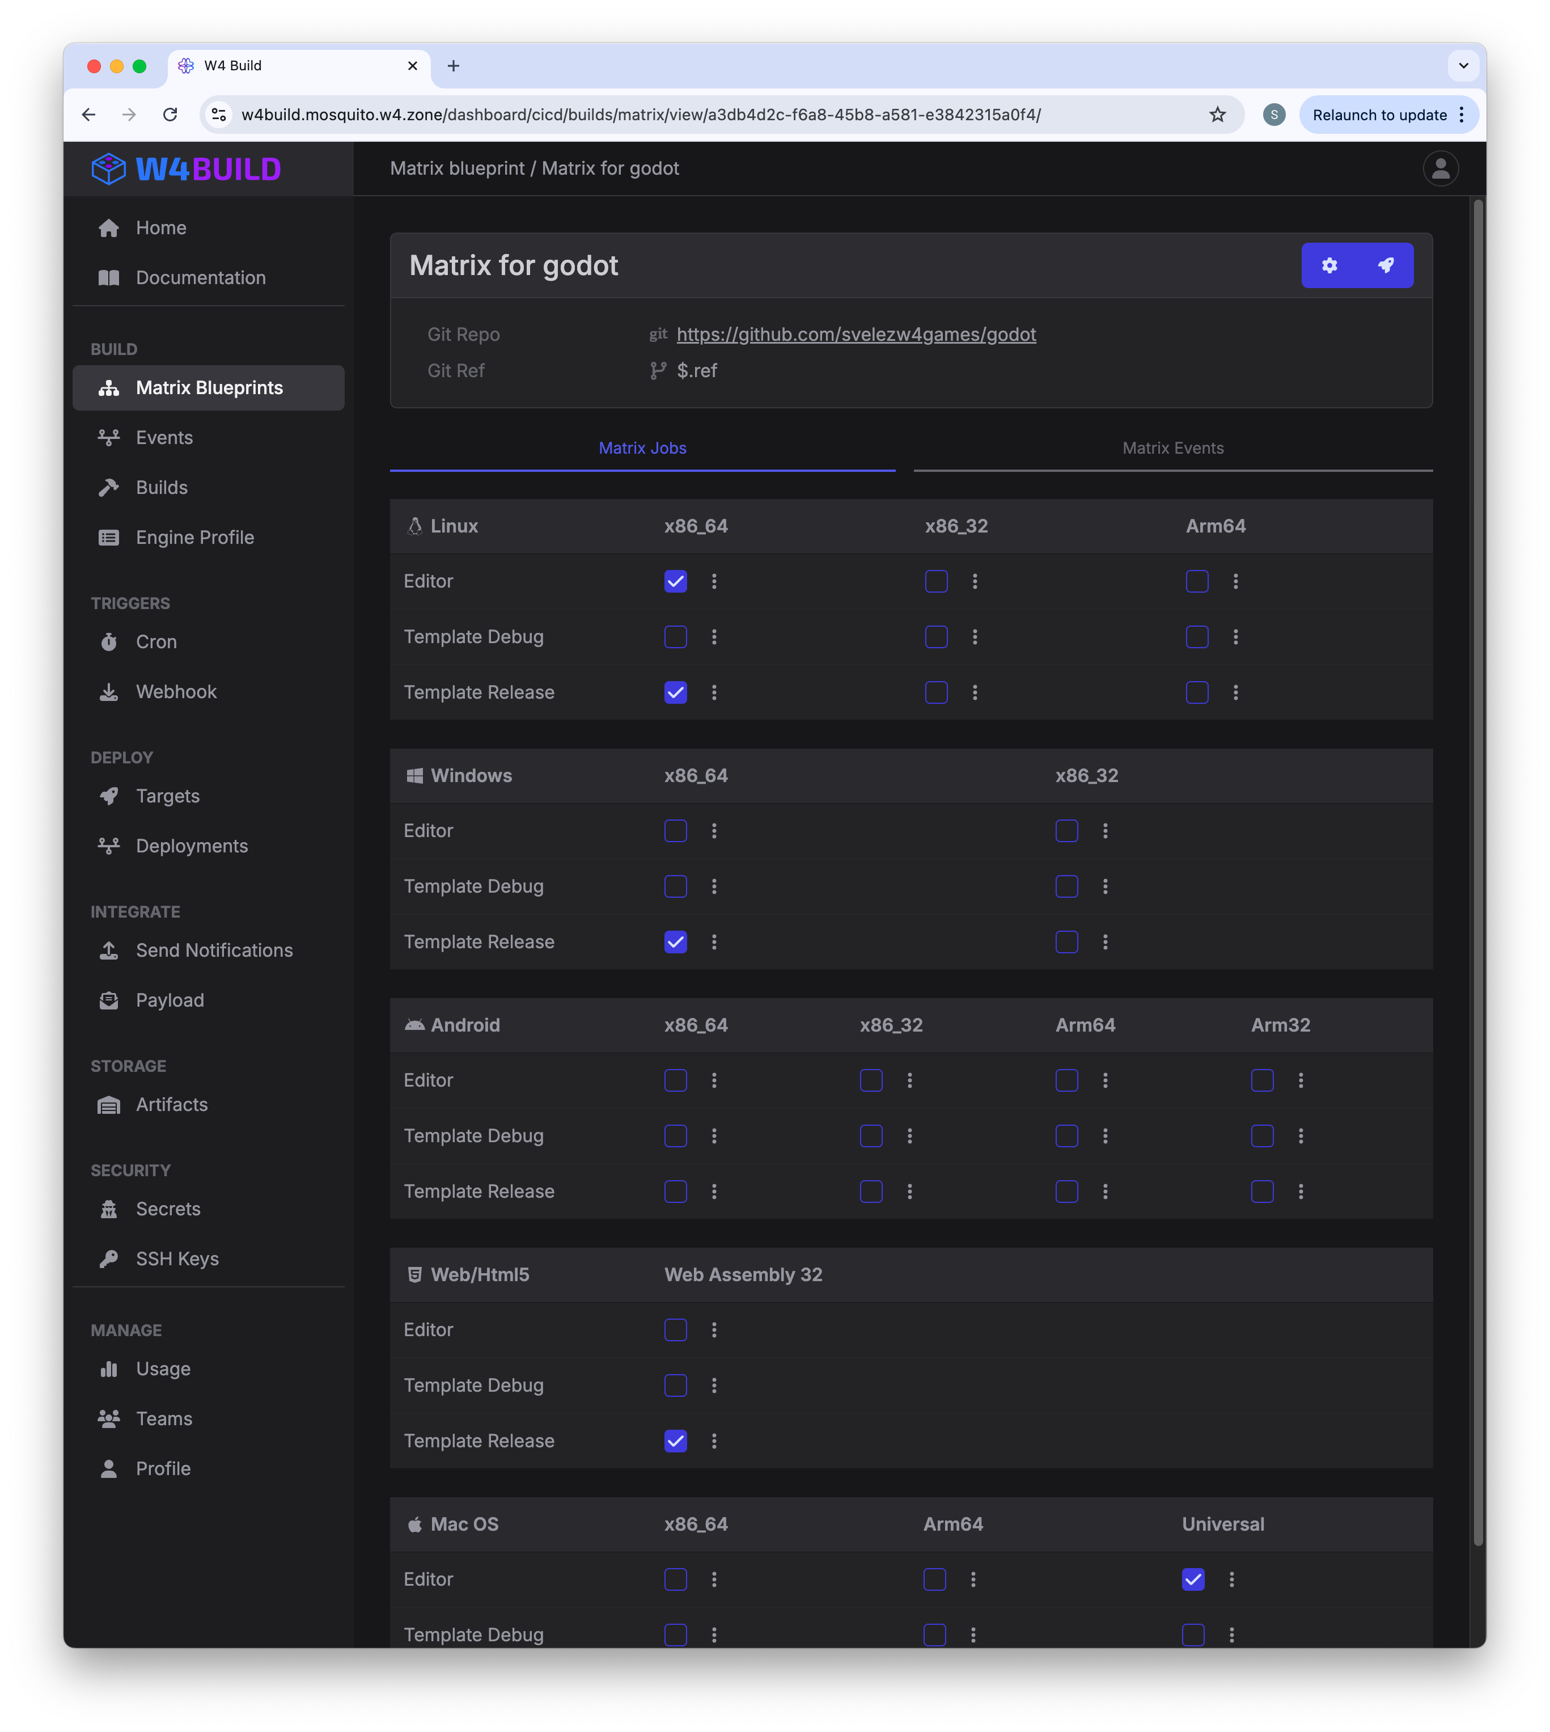Open Documentation page
This screenshot has height=1732, width=1550.
click(x=209, y=278)
